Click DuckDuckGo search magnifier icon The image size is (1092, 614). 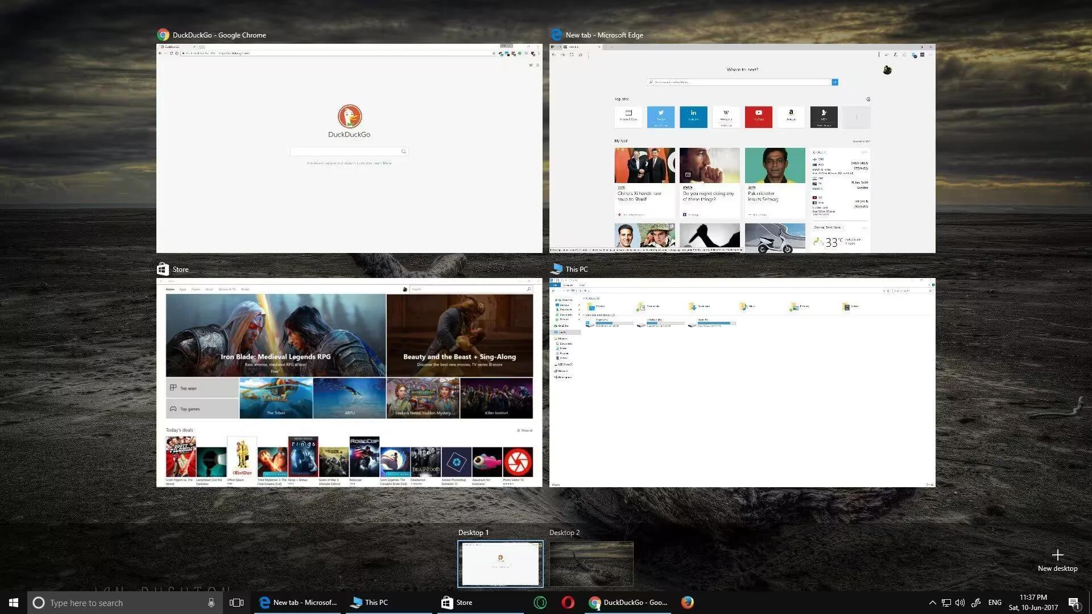click(x=404, y=151)
